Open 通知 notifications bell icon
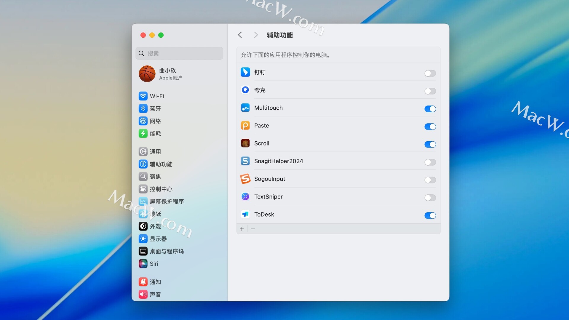This screenshot has width=569, height=320. (x=143, y=282)
